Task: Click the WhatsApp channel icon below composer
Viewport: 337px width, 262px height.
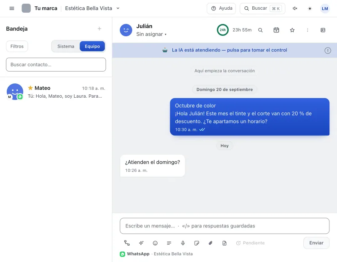Action: click(x=123, y=254)
